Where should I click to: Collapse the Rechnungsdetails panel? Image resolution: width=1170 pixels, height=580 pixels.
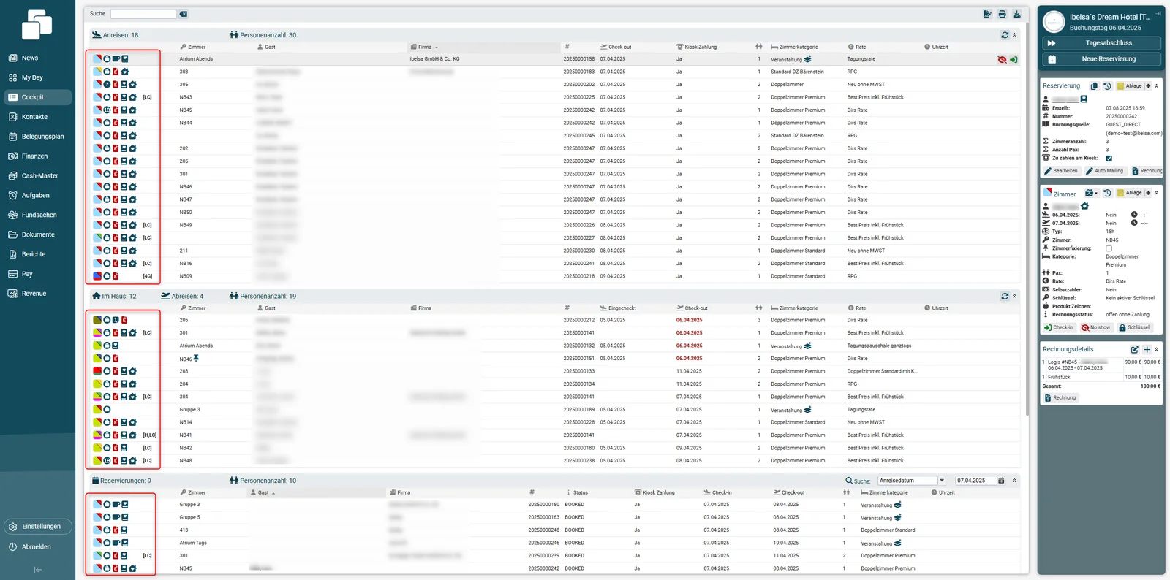(x=1157, y=350)
